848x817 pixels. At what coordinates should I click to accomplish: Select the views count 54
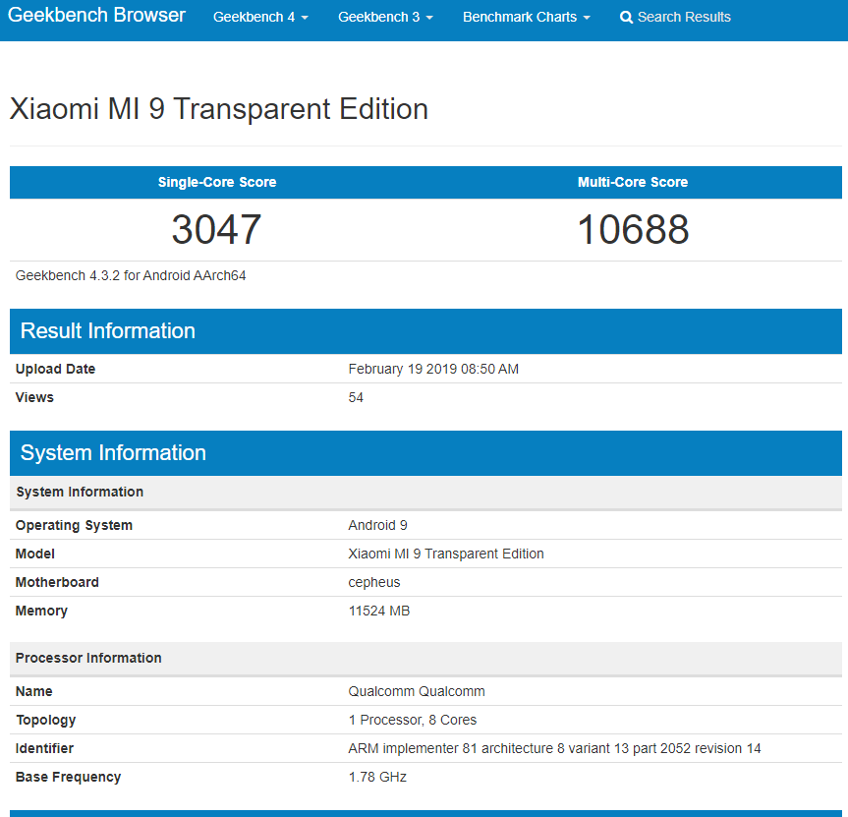pyautogui.click(x=356, y=397)
